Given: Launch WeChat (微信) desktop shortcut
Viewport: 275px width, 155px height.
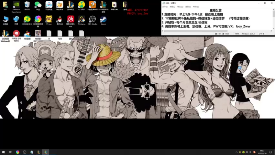Looking at the screenshot, I should 38,6.
